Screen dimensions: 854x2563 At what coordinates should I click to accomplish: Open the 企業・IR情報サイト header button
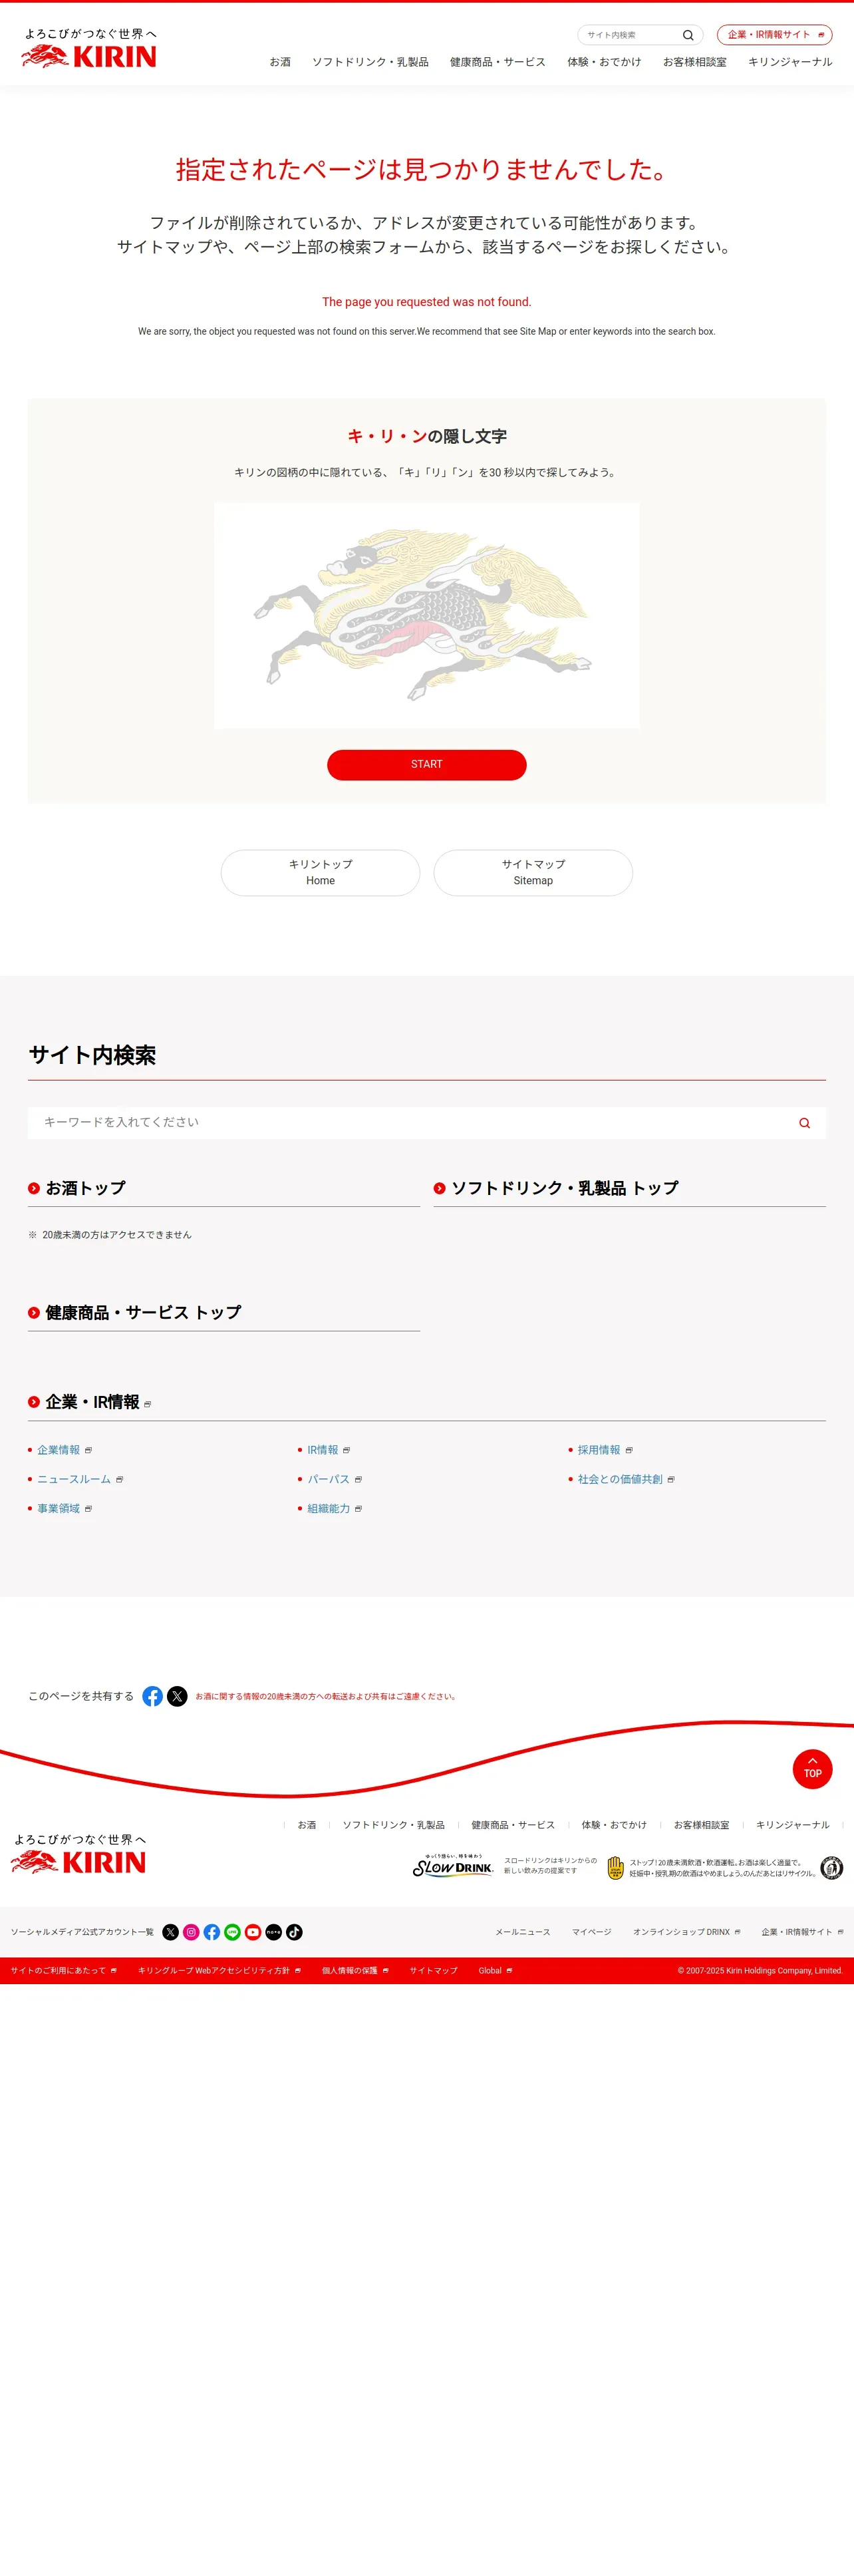(774, 35)
